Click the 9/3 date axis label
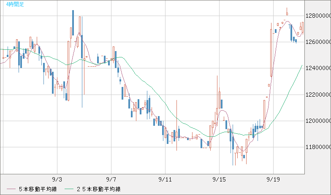The image size is (331, 195). click(x=57, y=180)
